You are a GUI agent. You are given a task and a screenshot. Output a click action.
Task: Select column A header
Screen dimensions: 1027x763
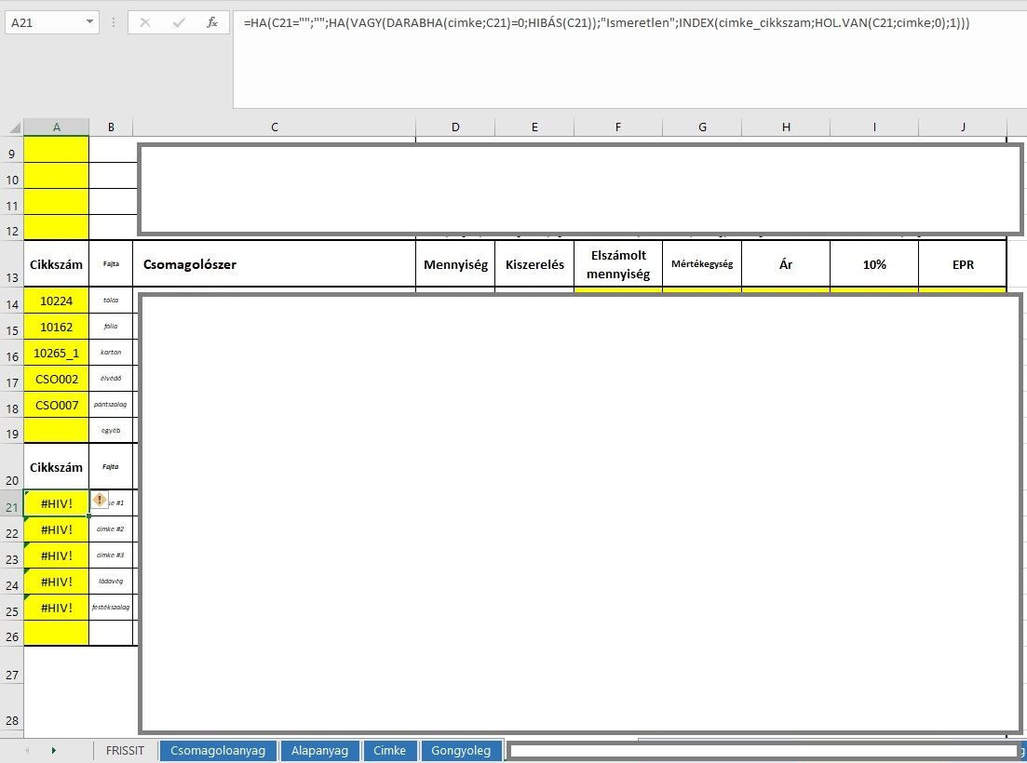click(56, 127)
